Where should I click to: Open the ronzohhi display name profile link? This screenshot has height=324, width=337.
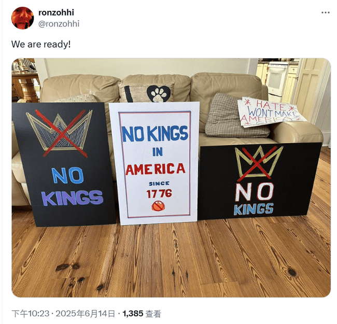(x=56, y=12)
